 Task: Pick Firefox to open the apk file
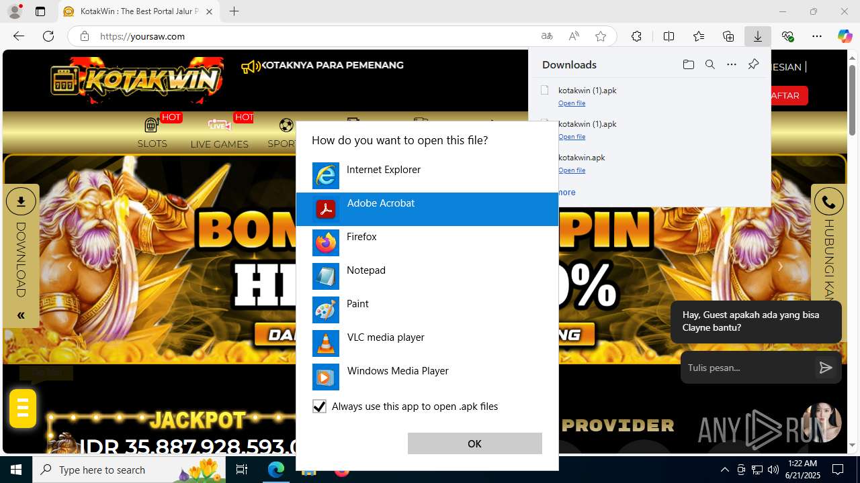point(427,243)
